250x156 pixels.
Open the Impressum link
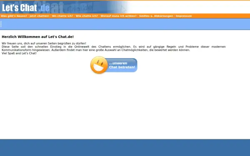pyautogui.click(x=184, y=16)
